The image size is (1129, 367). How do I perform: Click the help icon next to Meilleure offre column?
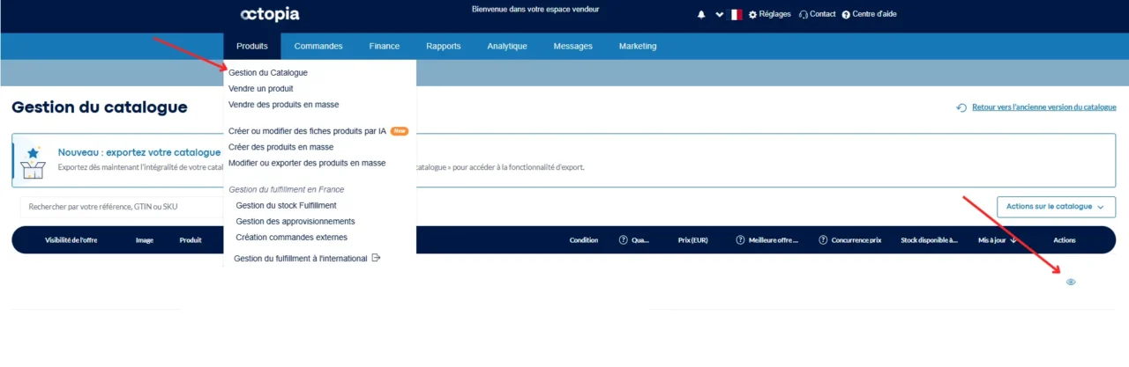click(x=741, y=240)
